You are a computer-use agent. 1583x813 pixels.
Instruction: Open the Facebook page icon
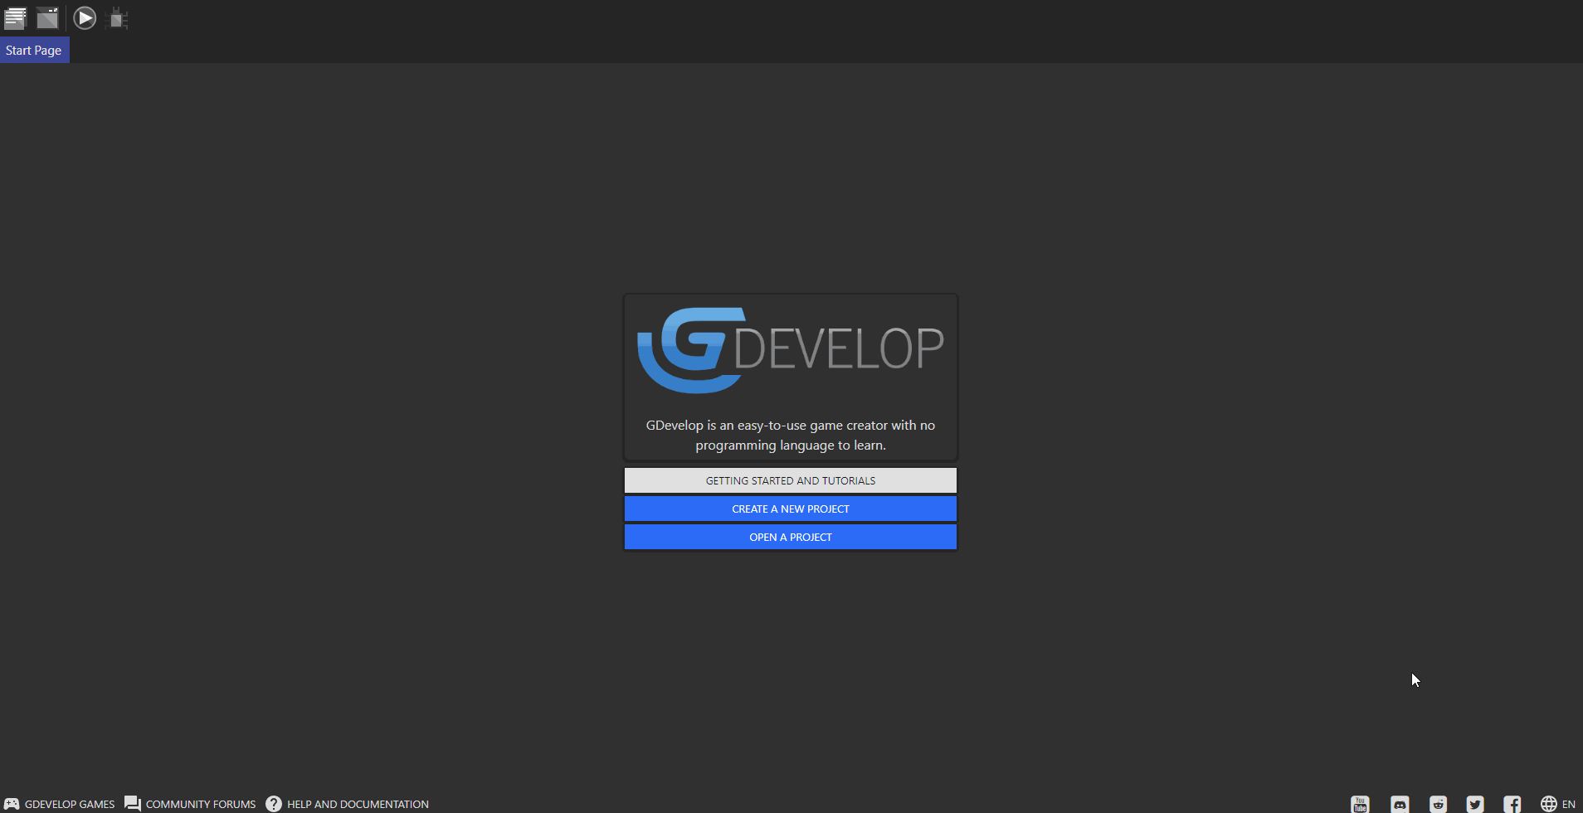(1512, 803)
